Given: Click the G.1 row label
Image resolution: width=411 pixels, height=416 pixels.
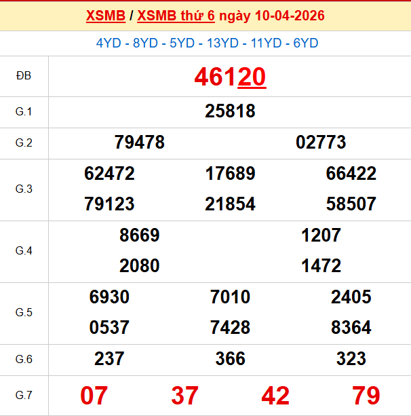Looking at the screenshot, I should click(x=24, y=112).
